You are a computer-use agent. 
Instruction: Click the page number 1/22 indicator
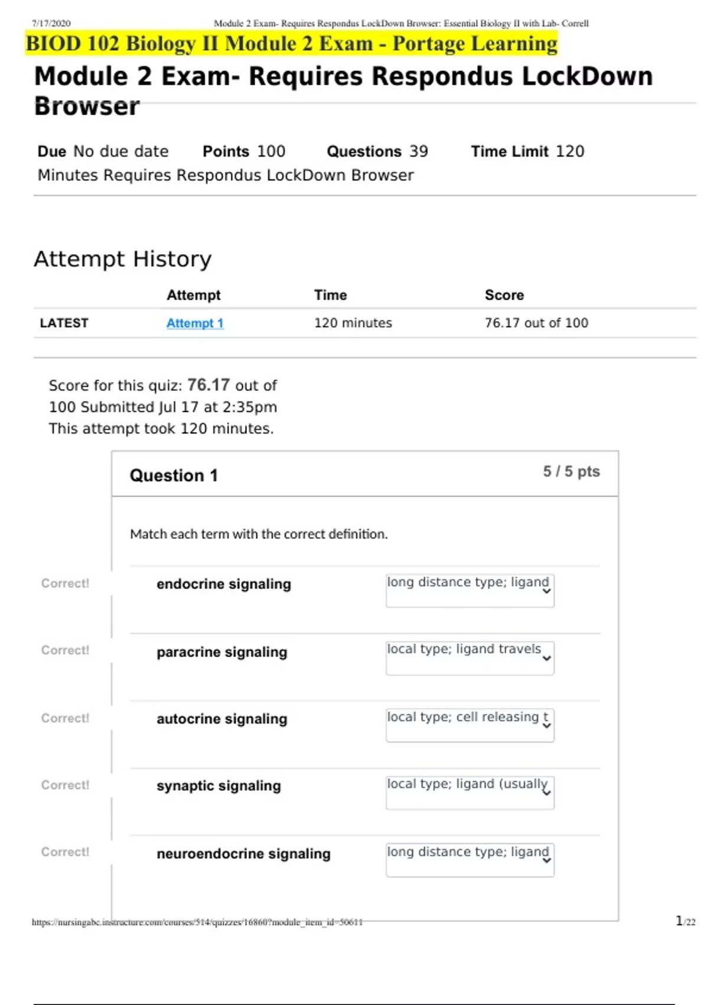click(685, 921)
